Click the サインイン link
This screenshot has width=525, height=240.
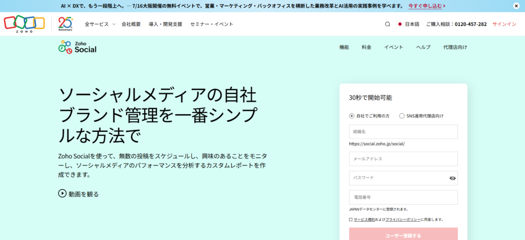coord(504,24)
